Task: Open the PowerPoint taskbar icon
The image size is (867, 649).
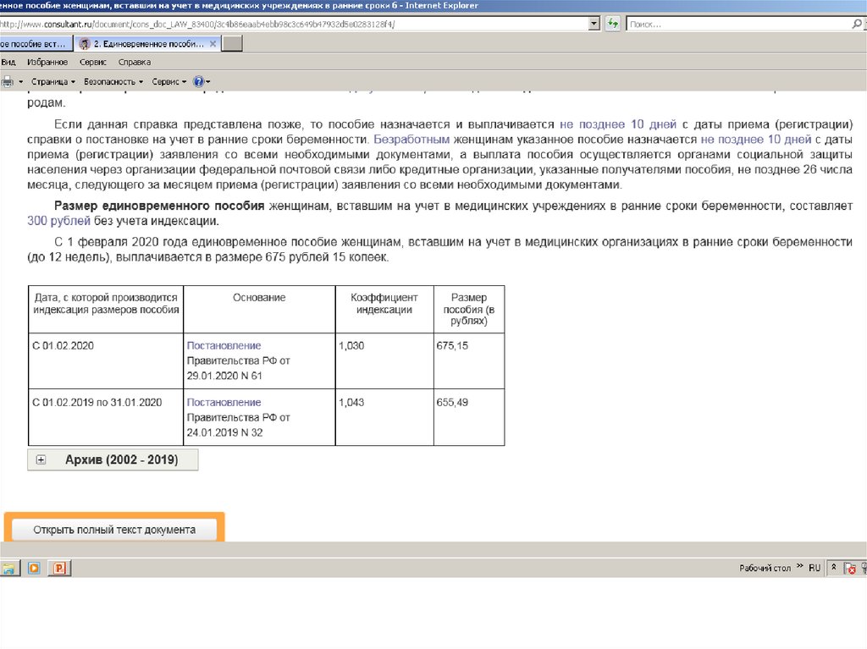Action: click(x=59, y=569)
